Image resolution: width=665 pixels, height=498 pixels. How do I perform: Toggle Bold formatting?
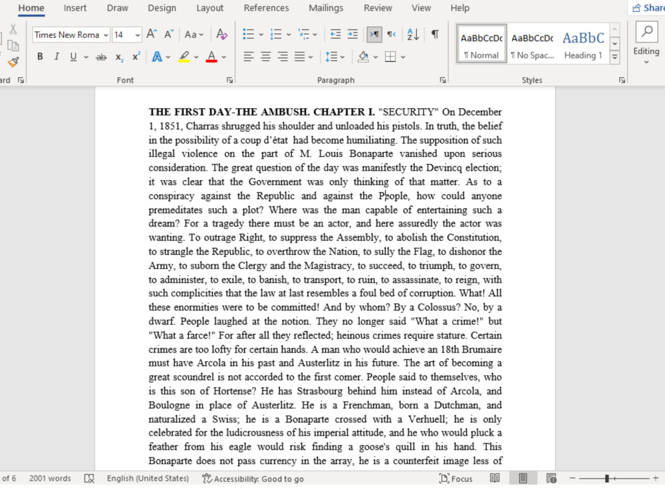[x=40, y=56]
